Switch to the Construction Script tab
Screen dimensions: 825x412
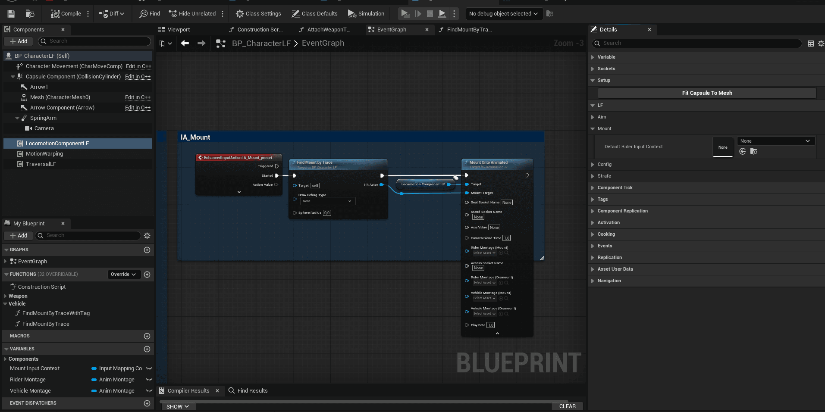coord(260,30)
